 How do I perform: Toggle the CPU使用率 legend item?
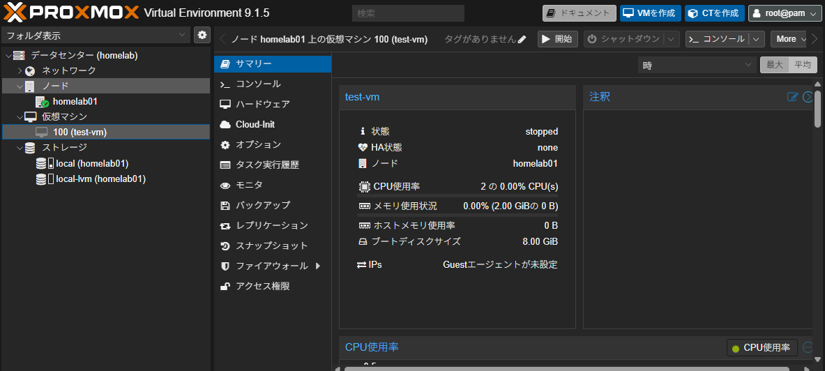click(x=762, y=348)
